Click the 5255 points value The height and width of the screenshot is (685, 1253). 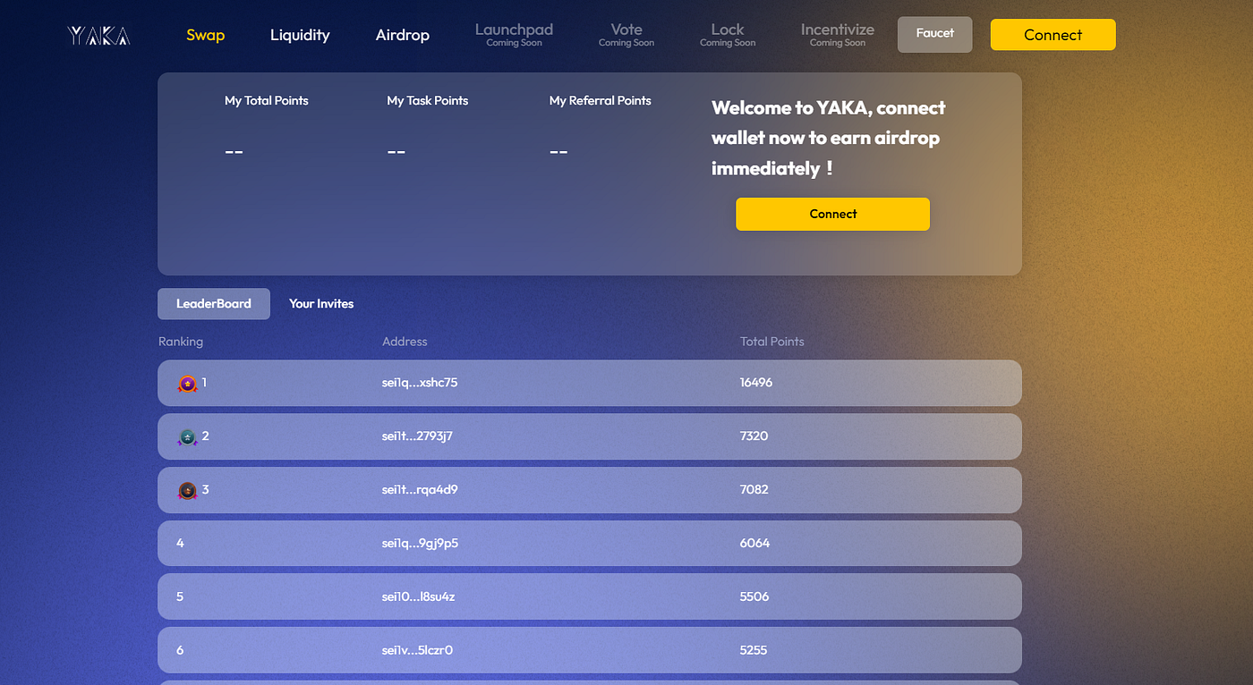[x=754, y=650]
